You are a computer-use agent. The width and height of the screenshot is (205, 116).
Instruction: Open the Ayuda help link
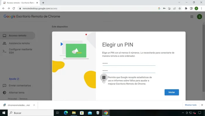coord(14,79)
